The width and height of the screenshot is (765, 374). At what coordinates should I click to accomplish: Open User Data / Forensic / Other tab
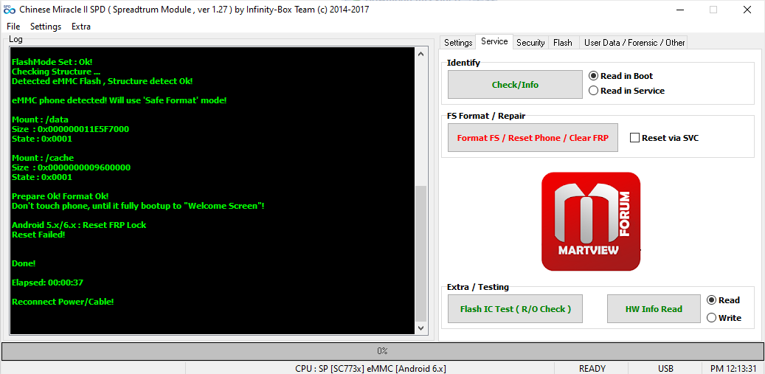point(634,43)
